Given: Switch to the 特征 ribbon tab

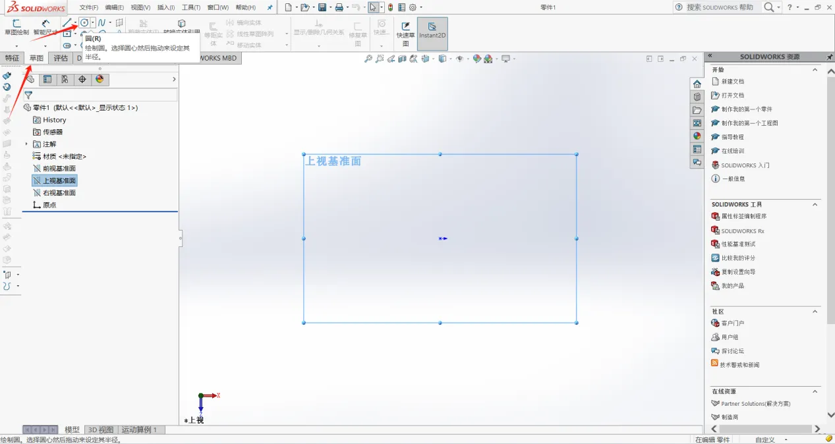Looking at the screenshot, I should (x=13, y=58).
